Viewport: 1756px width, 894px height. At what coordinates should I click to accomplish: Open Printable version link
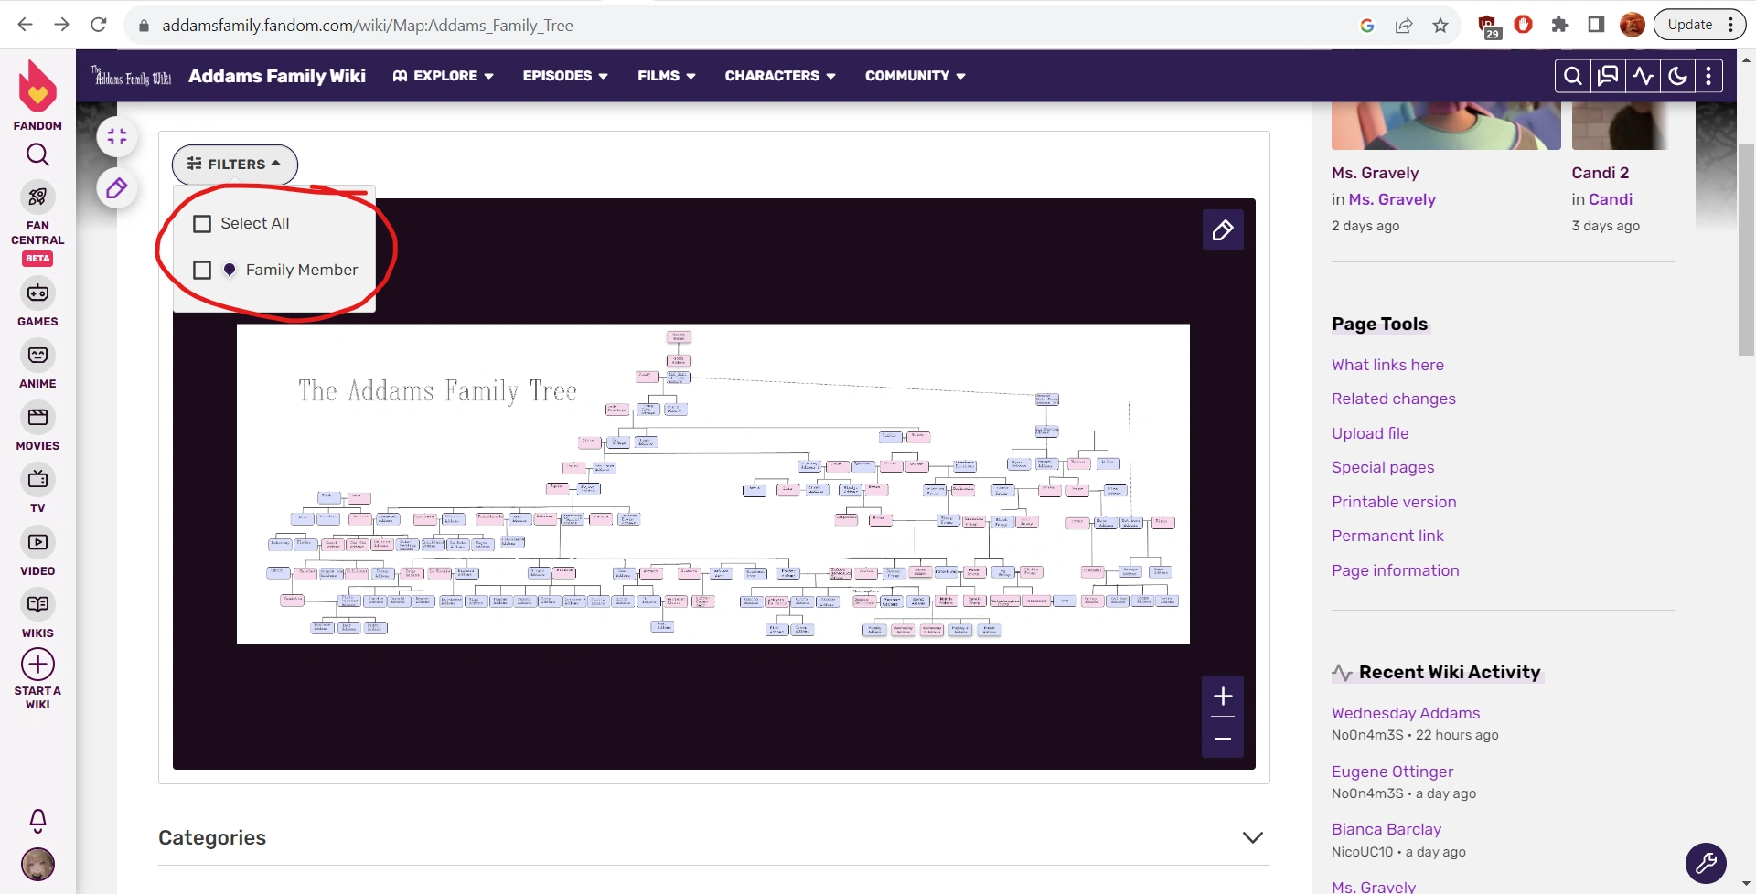click(1394, 502)
